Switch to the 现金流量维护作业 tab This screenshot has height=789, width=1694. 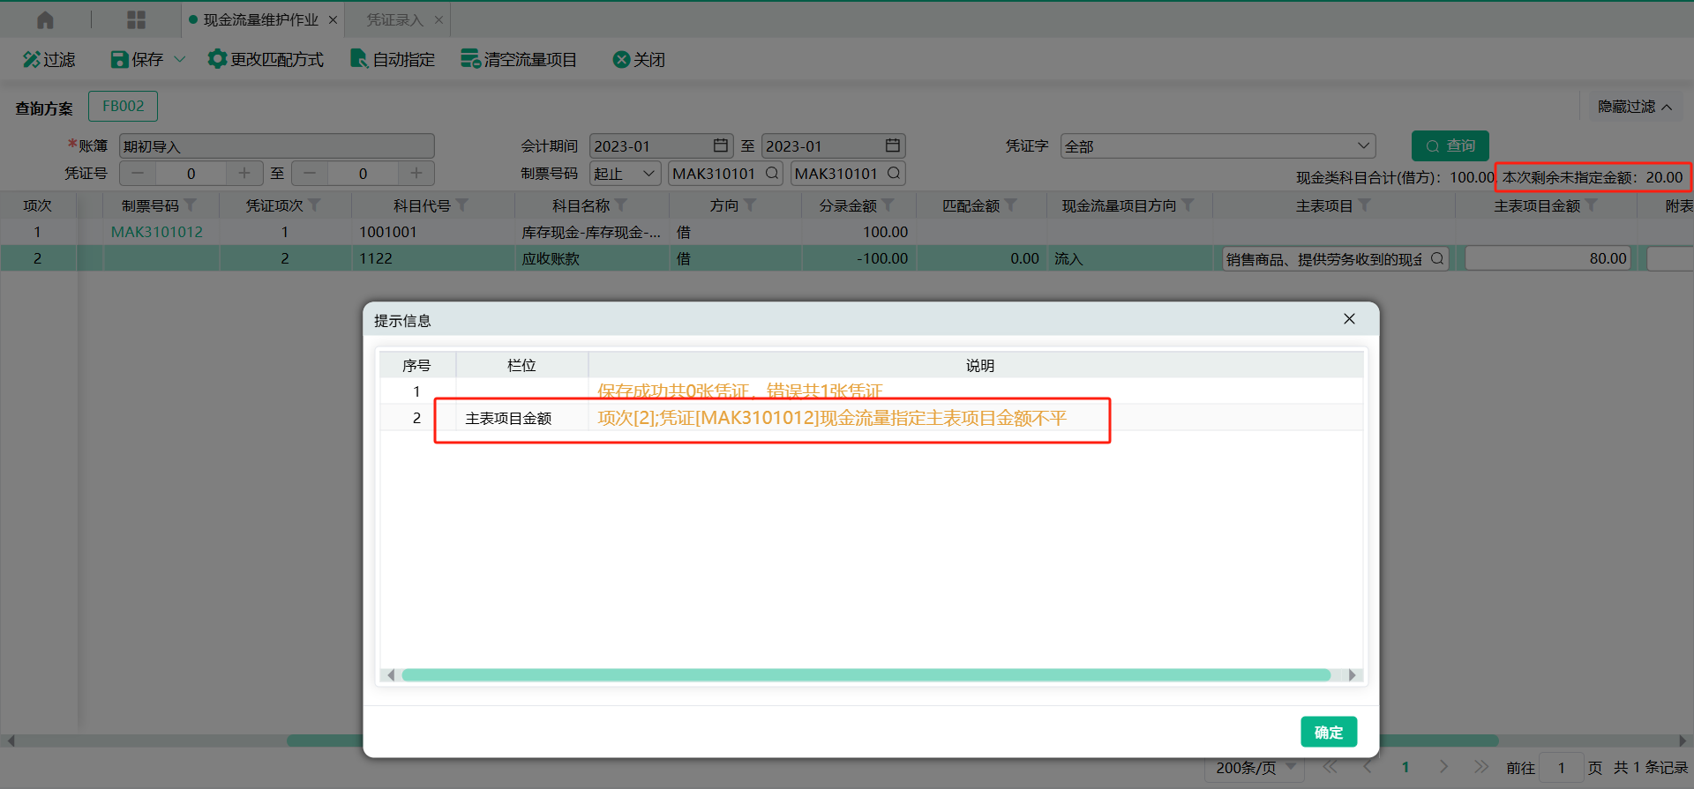tap(260, 19)
